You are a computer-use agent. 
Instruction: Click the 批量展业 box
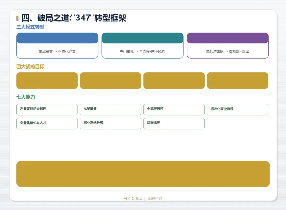(x=110, y=109)
